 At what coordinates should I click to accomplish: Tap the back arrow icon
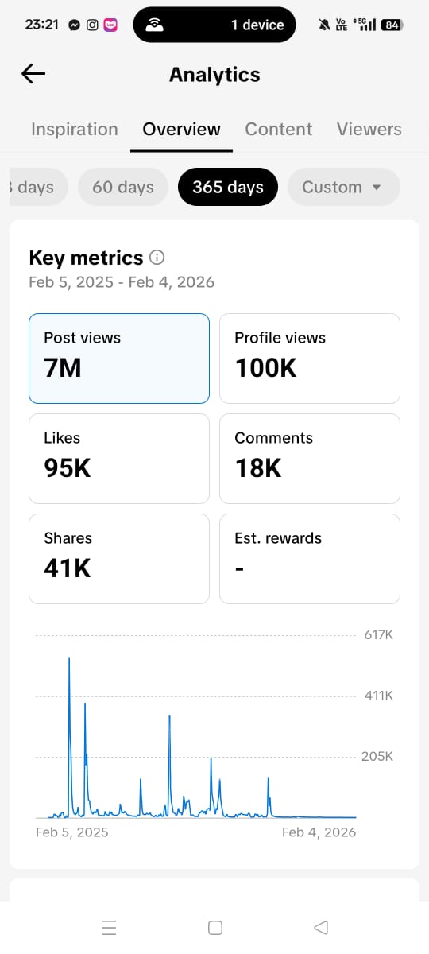pyautogui.click(x=33, y=74)
